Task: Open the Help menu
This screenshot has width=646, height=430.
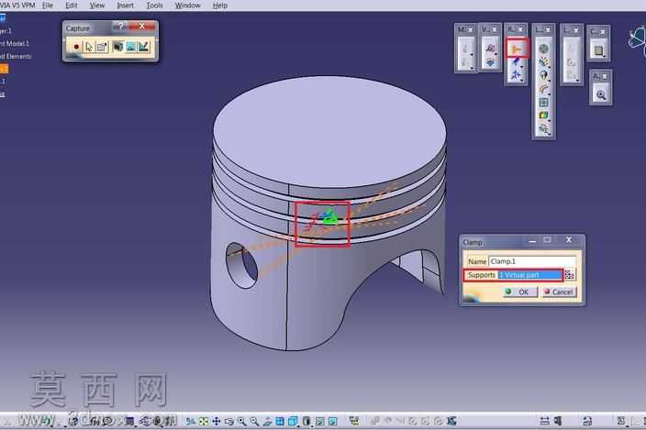Action: coord(220,6)
